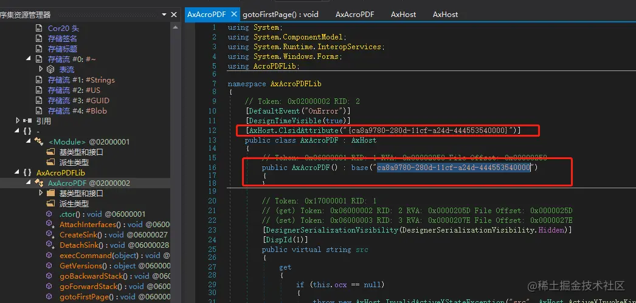The width and height of the screenshot is (636, 303).
Task: Open the assembly explorer panel dropdown arrow
Action: [x=164, y=15]
